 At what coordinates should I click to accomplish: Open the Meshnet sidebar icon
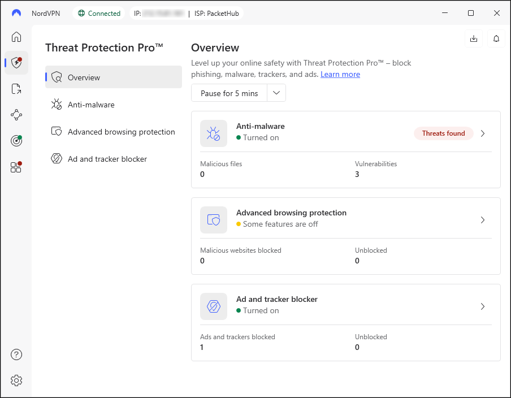coord(16,115)
